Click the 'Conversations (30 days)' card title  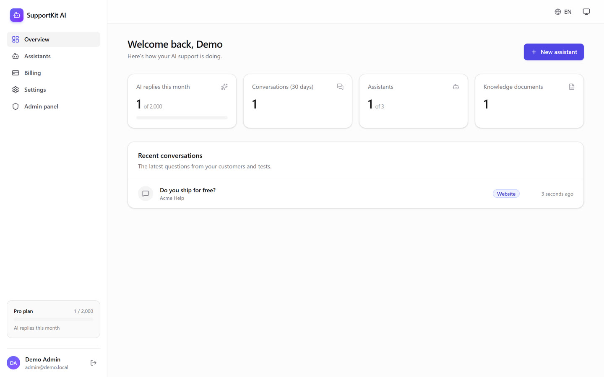[283, 87]
